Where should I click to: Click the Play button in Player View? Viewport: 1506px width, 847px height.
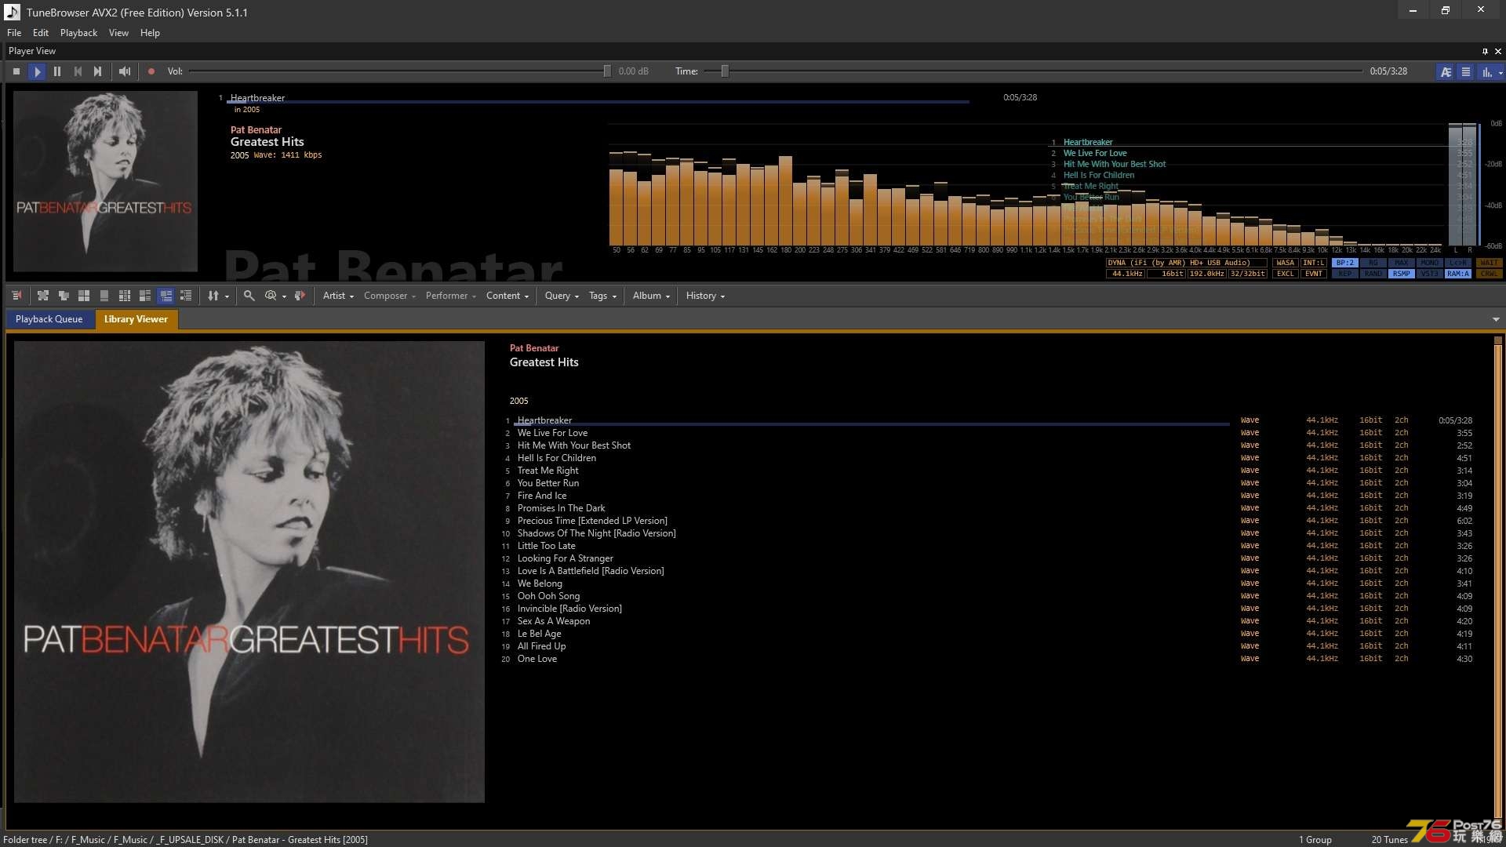pos(37,71)
